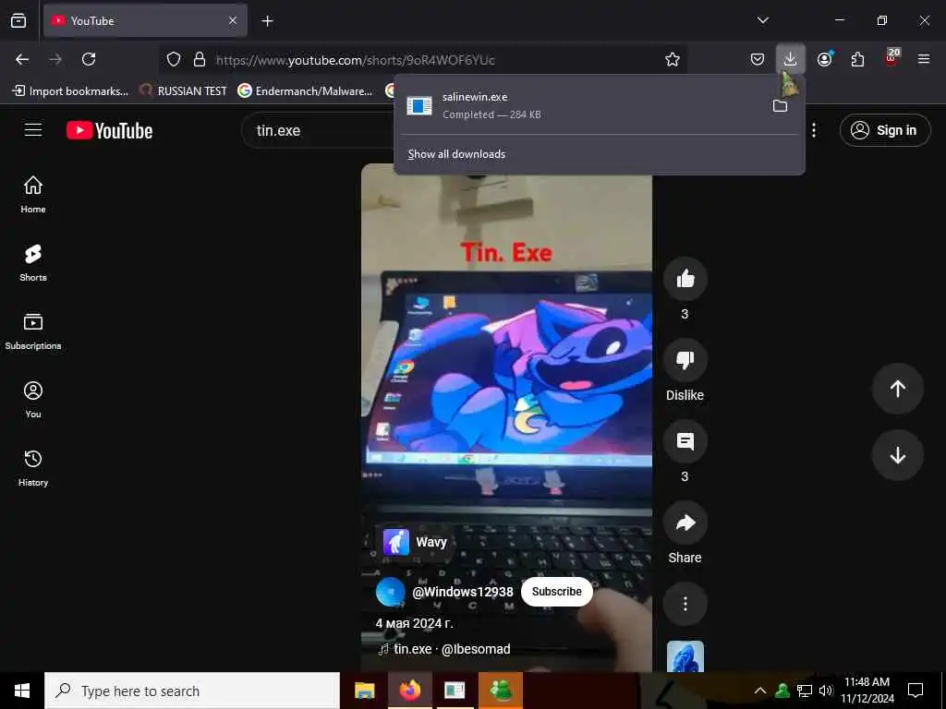This screenshot has height=709, width=946.
Task: Open volume control in system tray
Action: coord(826,691)
